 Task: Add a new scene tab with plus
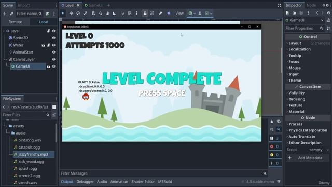pos(108,5)
